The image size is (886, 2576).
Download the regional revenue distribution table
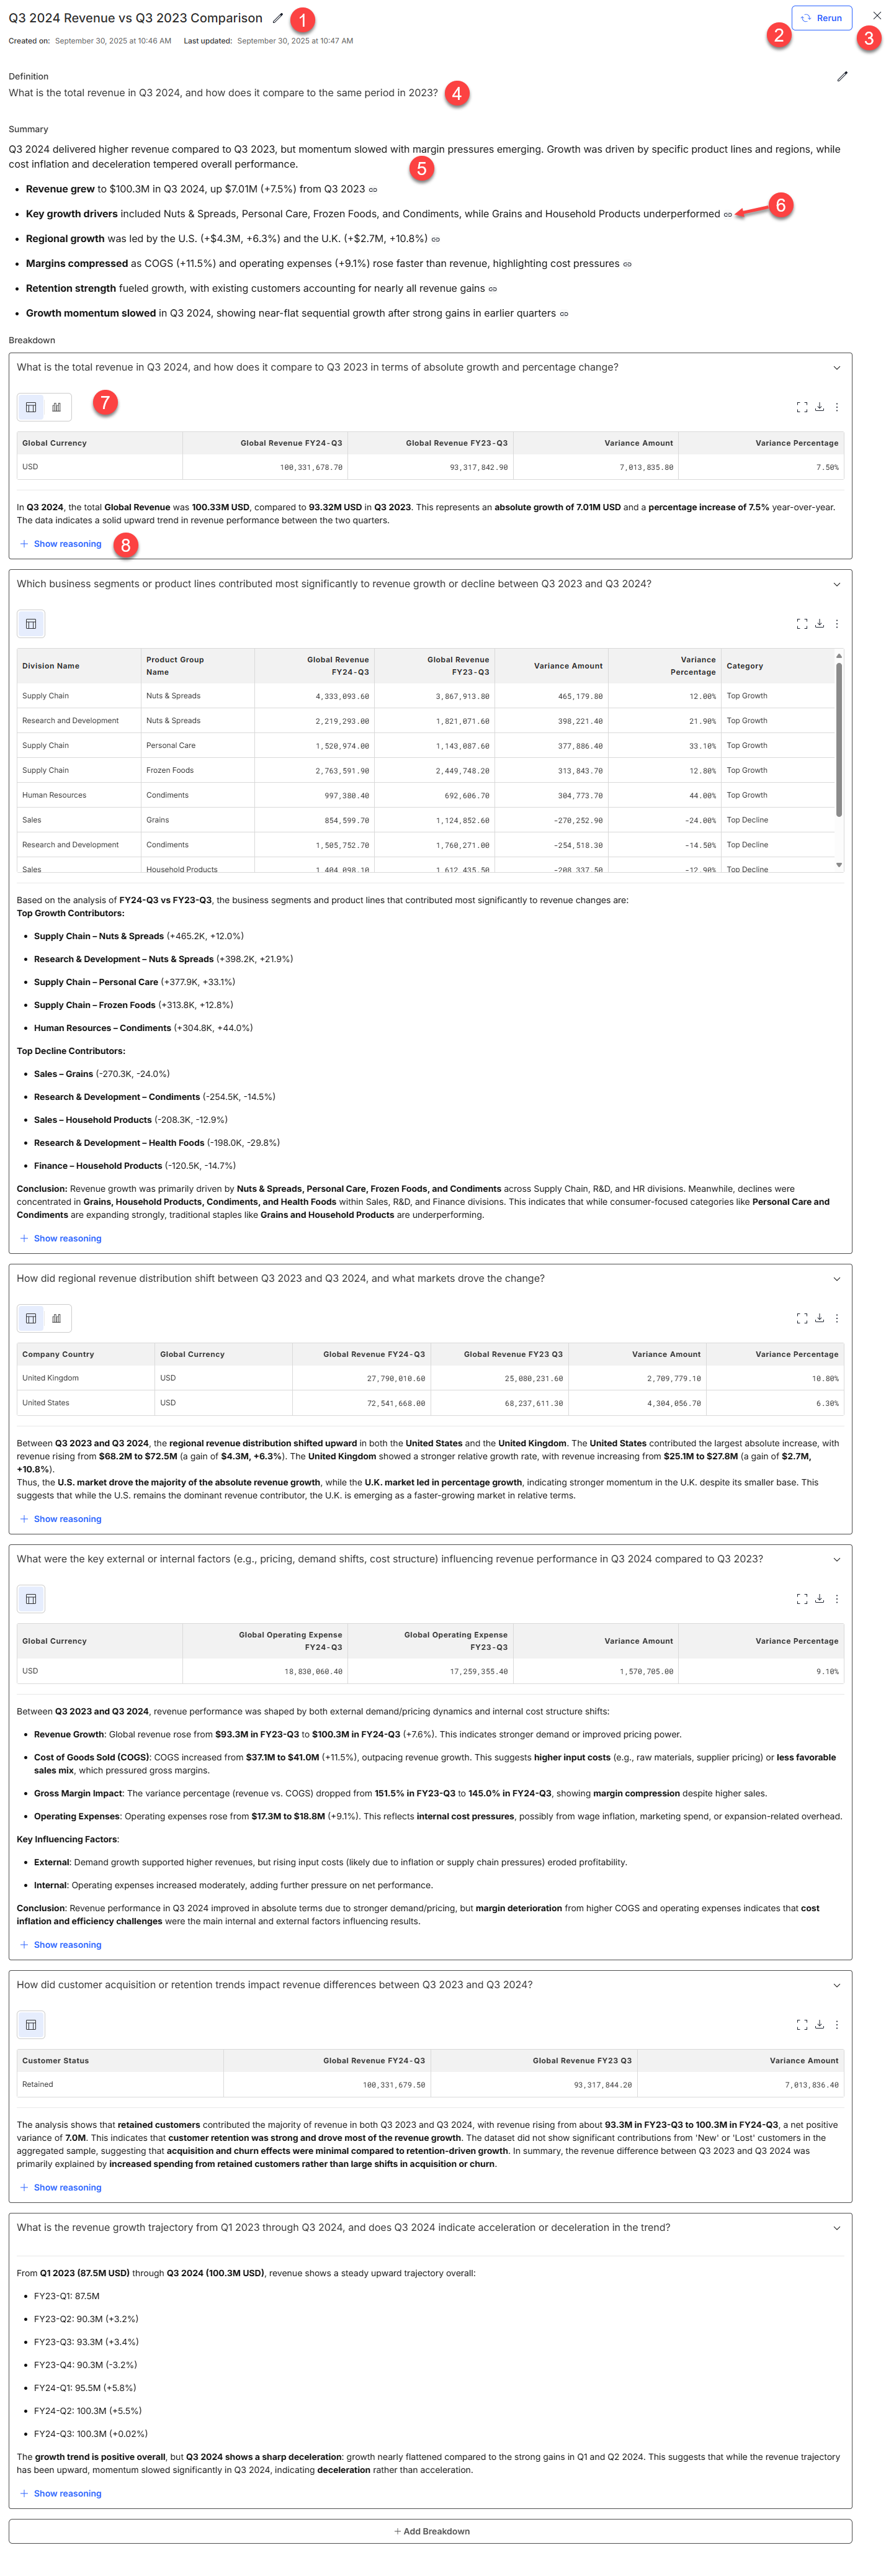click(819, 1318)
